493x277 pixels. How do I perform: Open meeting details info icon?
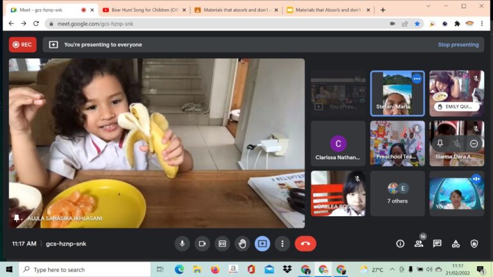tap(400, 244)
